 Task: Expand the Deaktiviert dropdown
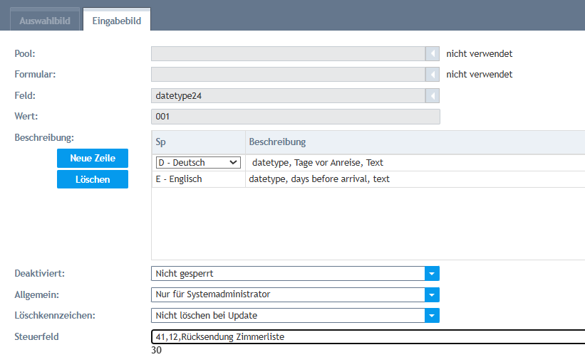click(x=432, y=274)
